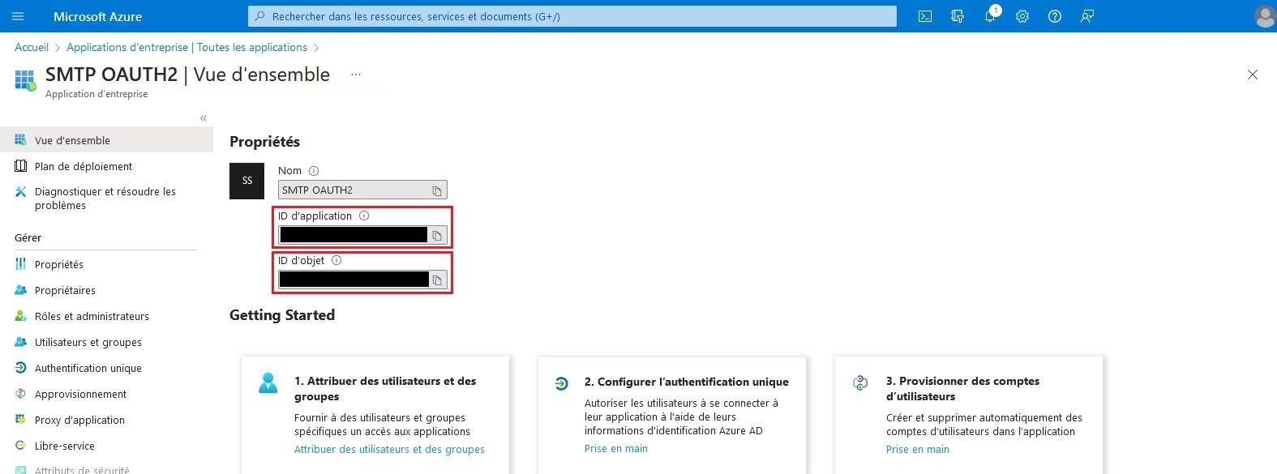Viewport: 1277px width, 474px height.
Task: Click the assign users card icon
Action: click(x=268, y=382)
